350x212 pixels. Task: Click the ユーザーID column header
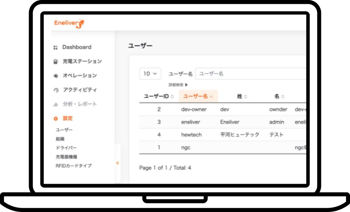pyautogui.click(x=156, y=97)
